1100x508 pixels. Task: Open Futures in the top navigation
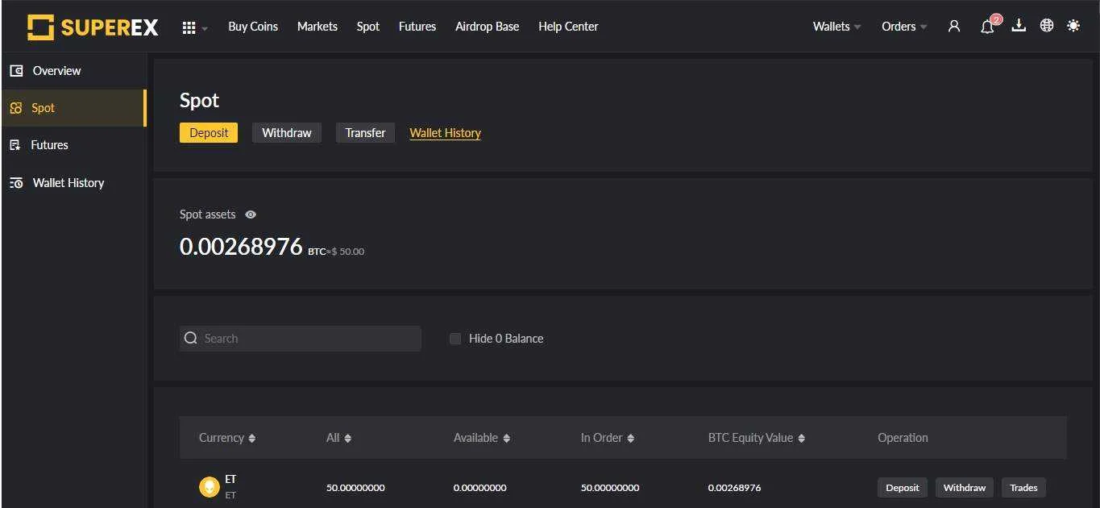click(x=417, y=27)
